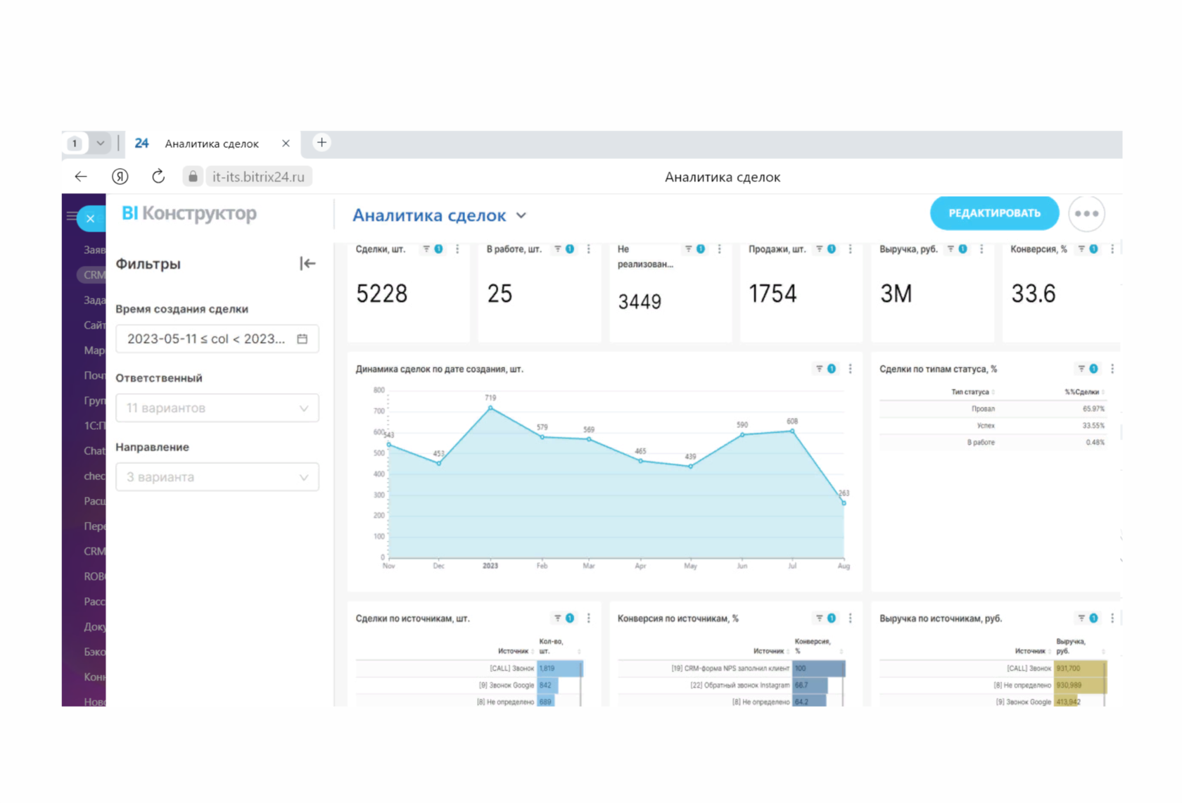Close the slider with the blue X
This screenshot has width=1182, height=803.
point(90,218)
